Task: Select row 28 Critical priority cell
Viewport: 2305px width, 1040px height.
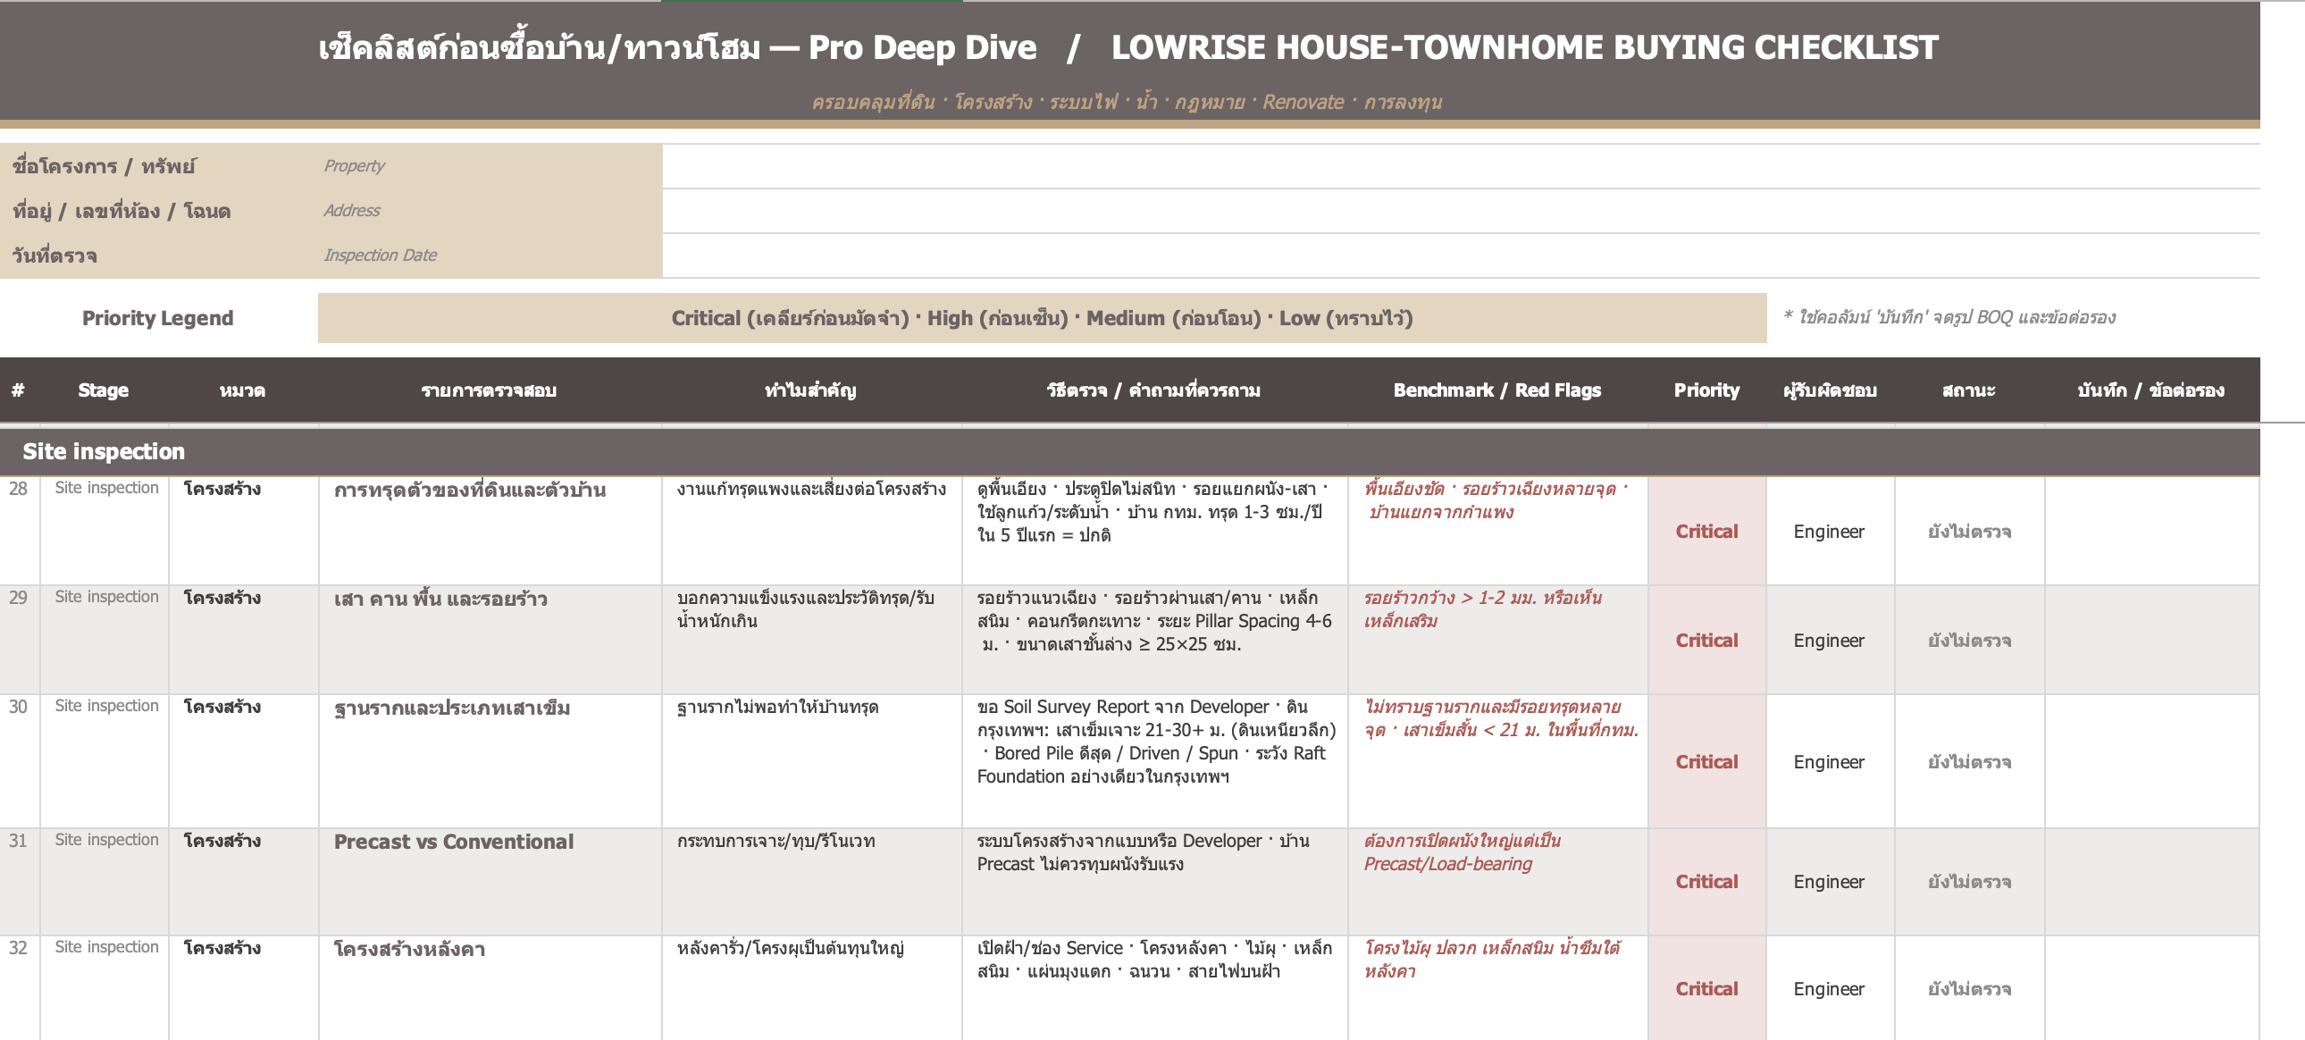Action: click(1706, 532)
